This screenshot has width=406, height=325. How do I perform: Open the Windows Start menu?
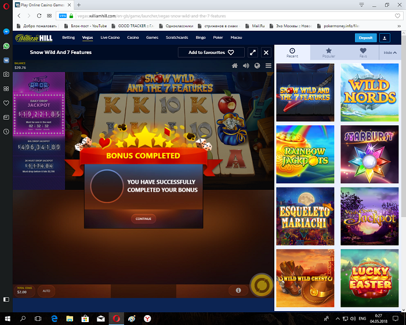(7, 319)
